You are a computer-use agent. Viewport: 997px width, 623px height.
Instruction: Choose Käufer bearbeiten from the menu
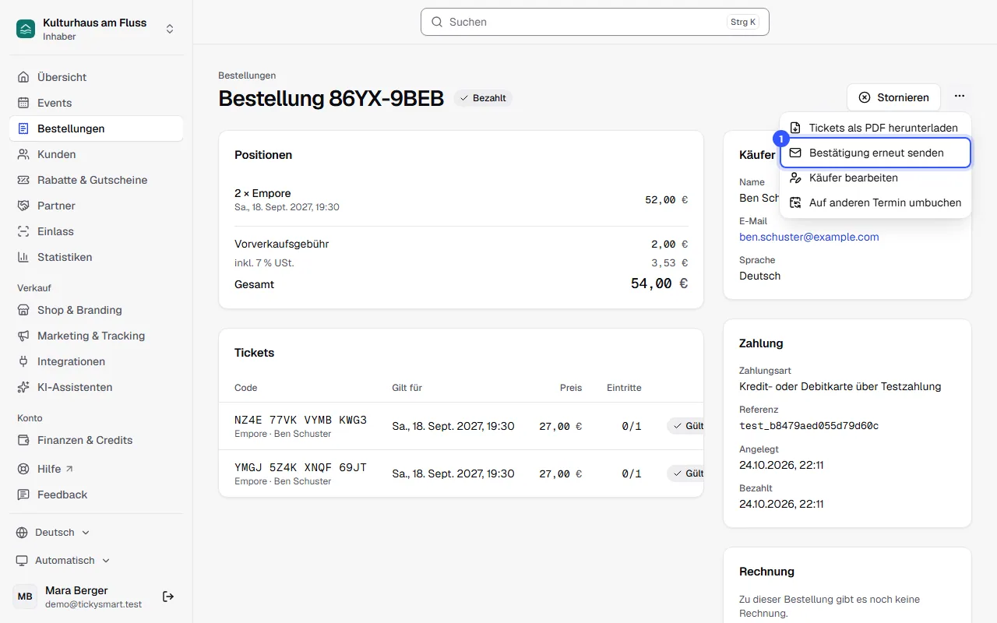tap(875, 178)
